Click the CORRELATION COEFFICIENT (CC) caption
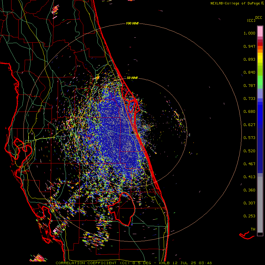 (x=93, y=263)
